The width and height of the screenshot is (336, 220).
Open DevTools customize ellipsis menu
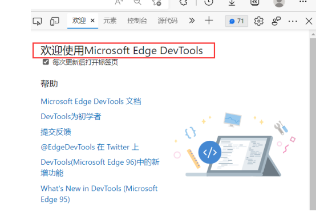point(293,21)
